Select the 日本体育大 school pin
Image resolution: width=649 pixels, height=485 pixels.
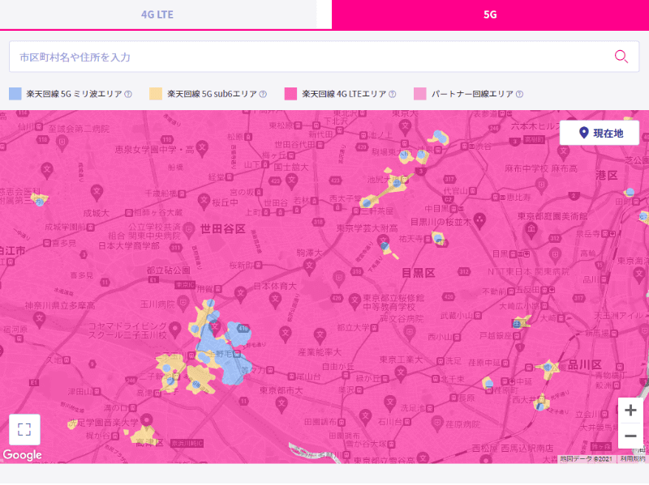coord(275,300)
